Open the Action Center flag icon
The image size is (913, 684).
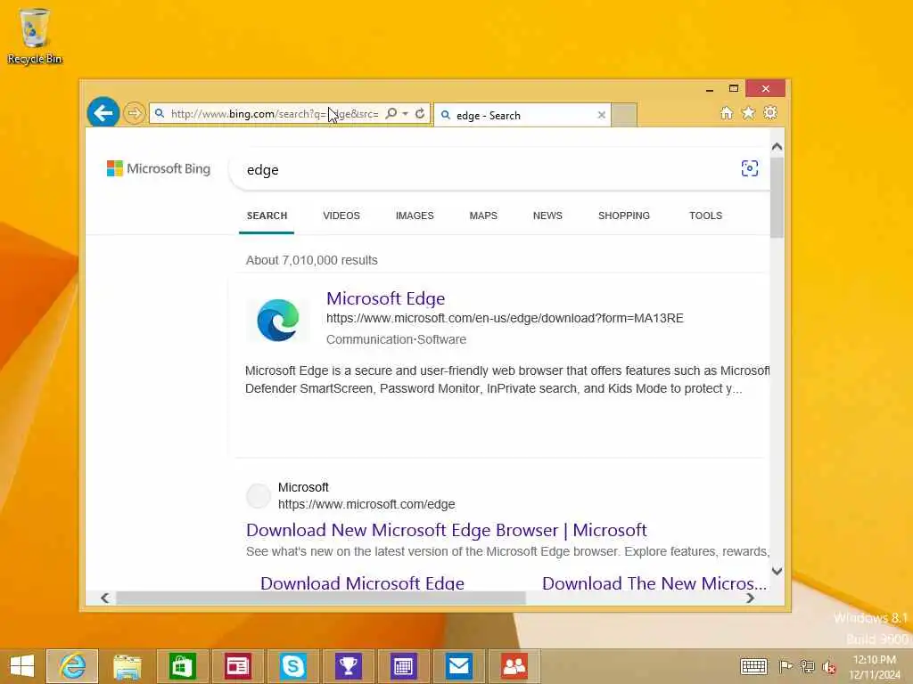[786, 666]
